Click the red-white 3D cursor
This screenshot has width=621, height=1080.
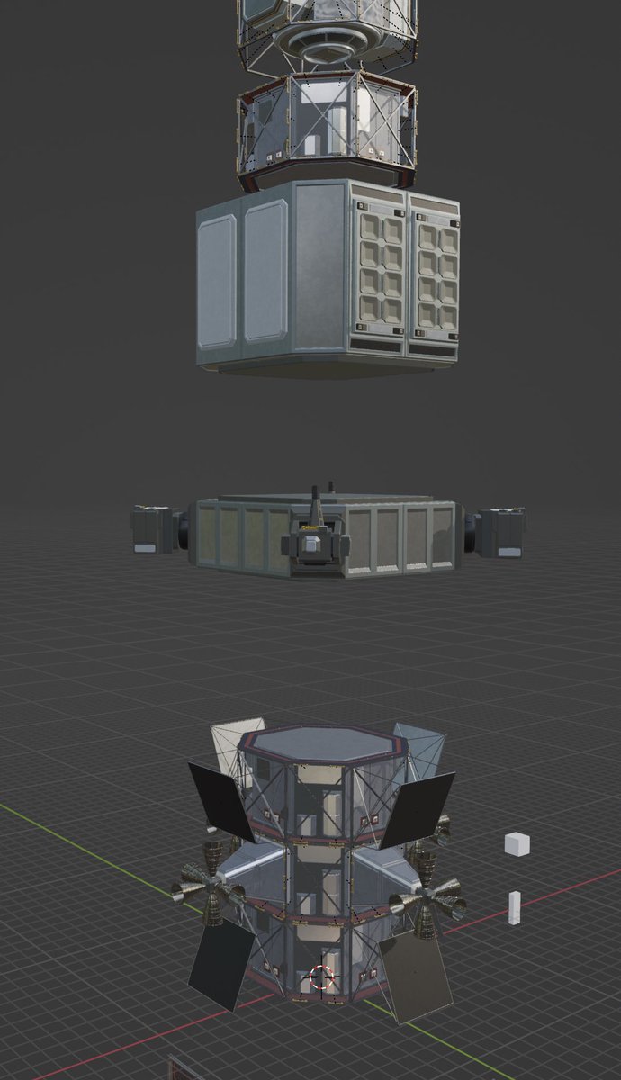point(321,978)
